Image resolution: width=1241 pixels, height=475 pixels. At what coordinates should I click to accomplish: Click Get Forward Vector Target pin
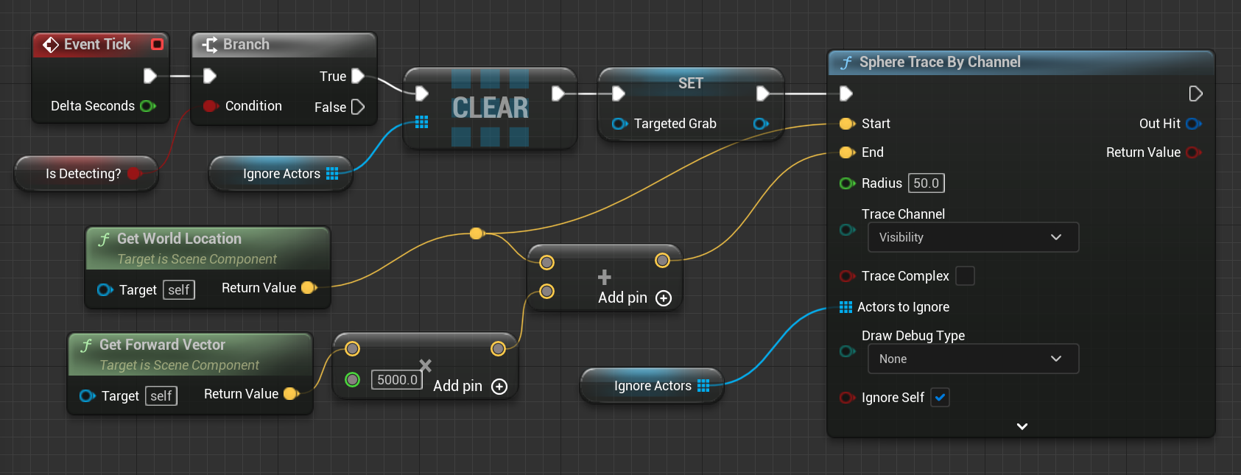[x=87, y=396]
